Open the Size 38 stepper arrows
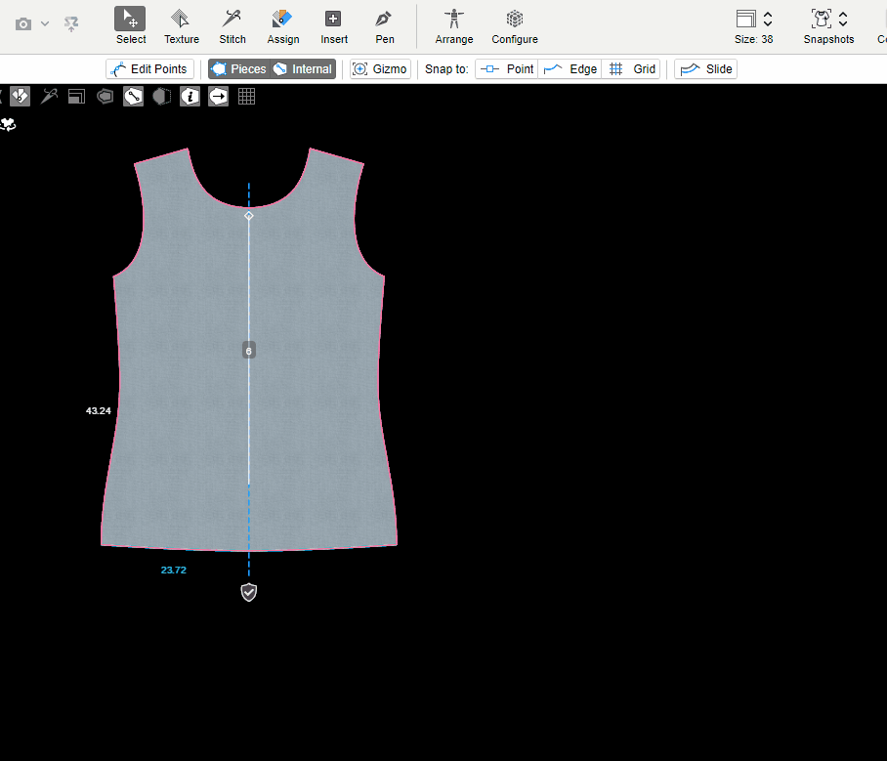This screenshot has height=761, width=887. coord(768,20)
